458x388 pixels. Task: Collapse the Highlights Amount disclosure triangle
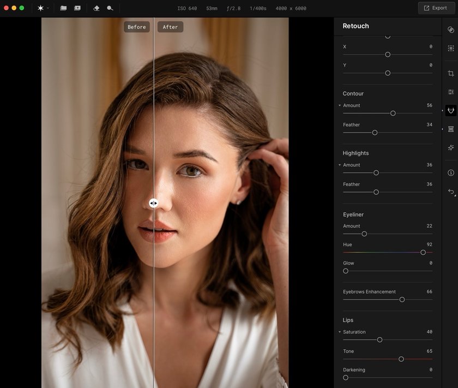(339, 165)
